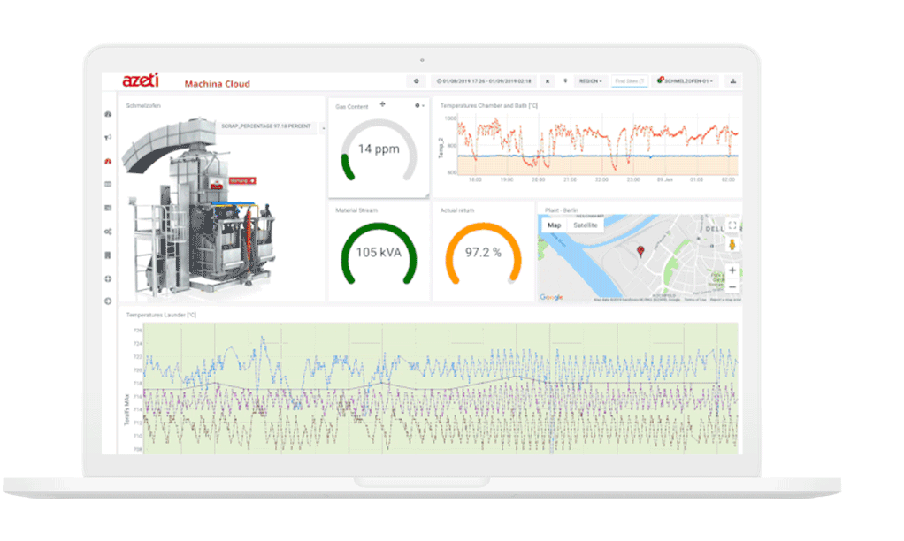Click the move handle on Gas Content widget
Screen dimensions: 904x541
[382, 104]
